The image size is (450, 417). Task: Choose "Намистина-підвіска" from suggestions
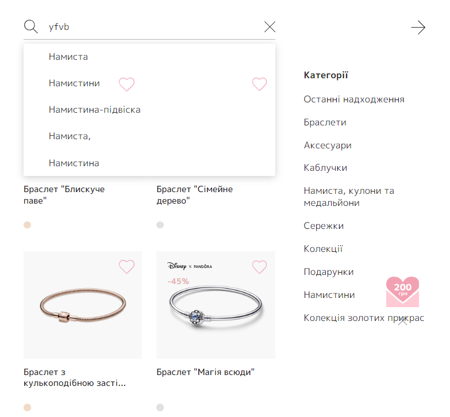point(95,110)
